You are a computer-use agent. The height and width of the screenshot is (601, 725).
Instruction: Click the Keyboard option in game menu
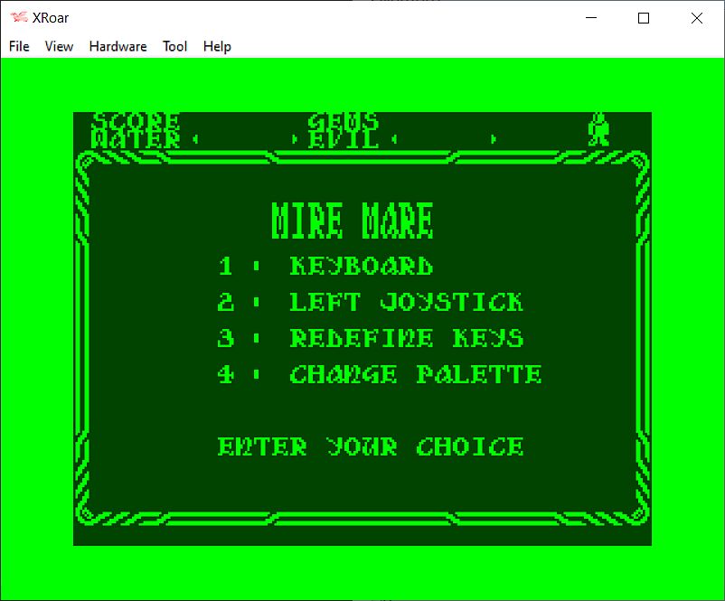pos(361,266)
